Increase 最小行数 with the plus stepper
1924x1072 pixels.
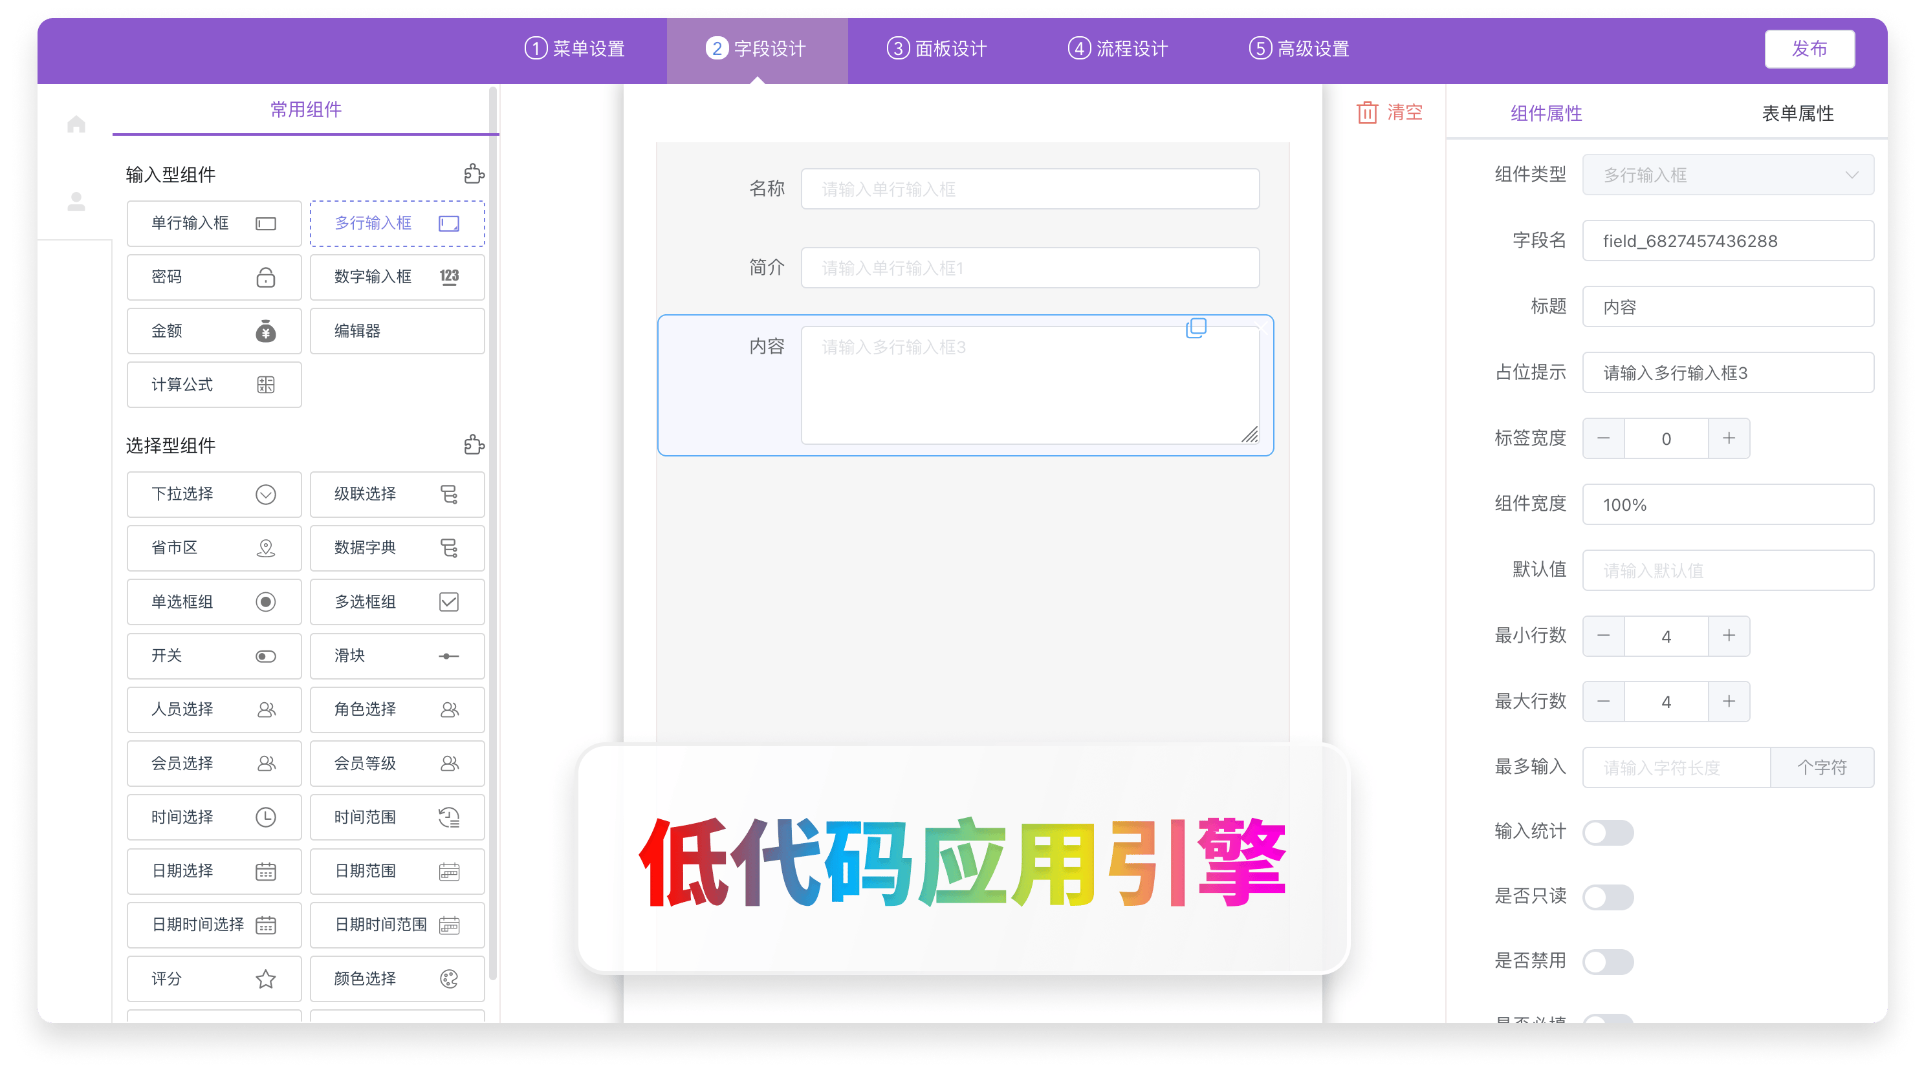(1730, 636)
